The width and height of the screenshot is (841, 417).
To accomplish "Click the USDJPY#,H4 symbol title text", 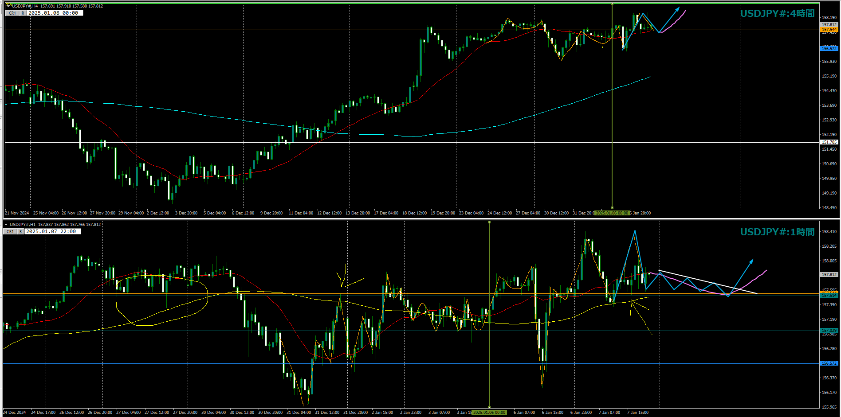I will (x=25, y=6).
